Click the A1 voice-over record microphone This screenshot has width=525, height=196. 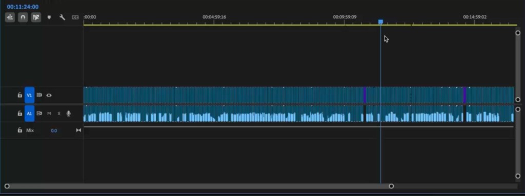pos(69,114)
